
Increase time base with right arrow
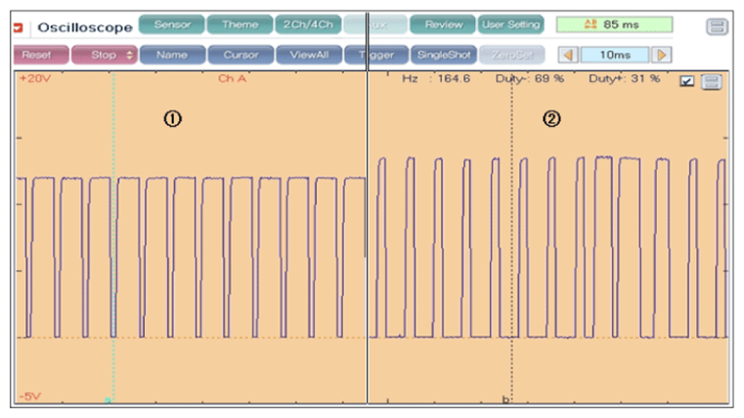pos(663,55)
